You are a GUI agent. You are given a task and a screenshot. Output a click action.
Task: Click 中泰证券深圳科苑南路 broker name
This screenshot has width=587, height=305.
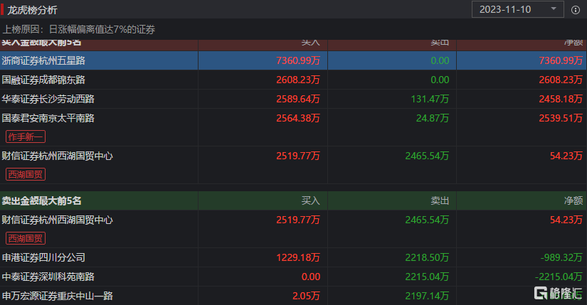coord(48,277)
